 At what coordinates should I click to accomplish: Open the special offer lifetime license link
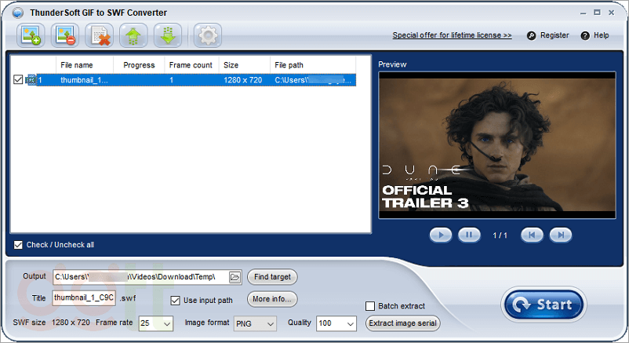click(x=452, y=35)
